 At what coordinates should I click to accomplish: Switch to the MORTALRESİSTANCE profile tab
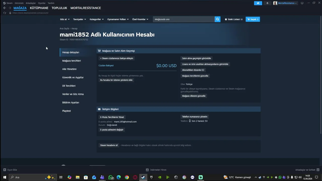(86, 8)
